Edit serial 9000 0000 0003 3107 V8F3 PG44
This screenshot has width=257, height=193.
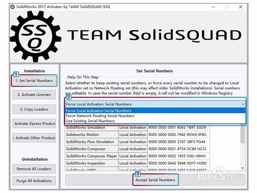pos(179,142)
